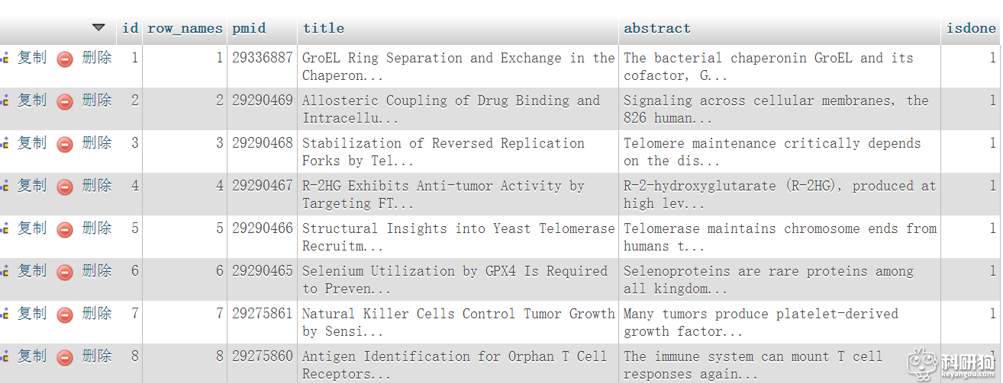This screenshot has height=383, width=1003.
Task: Click the copy icon beside row 2
Action: 5,101
